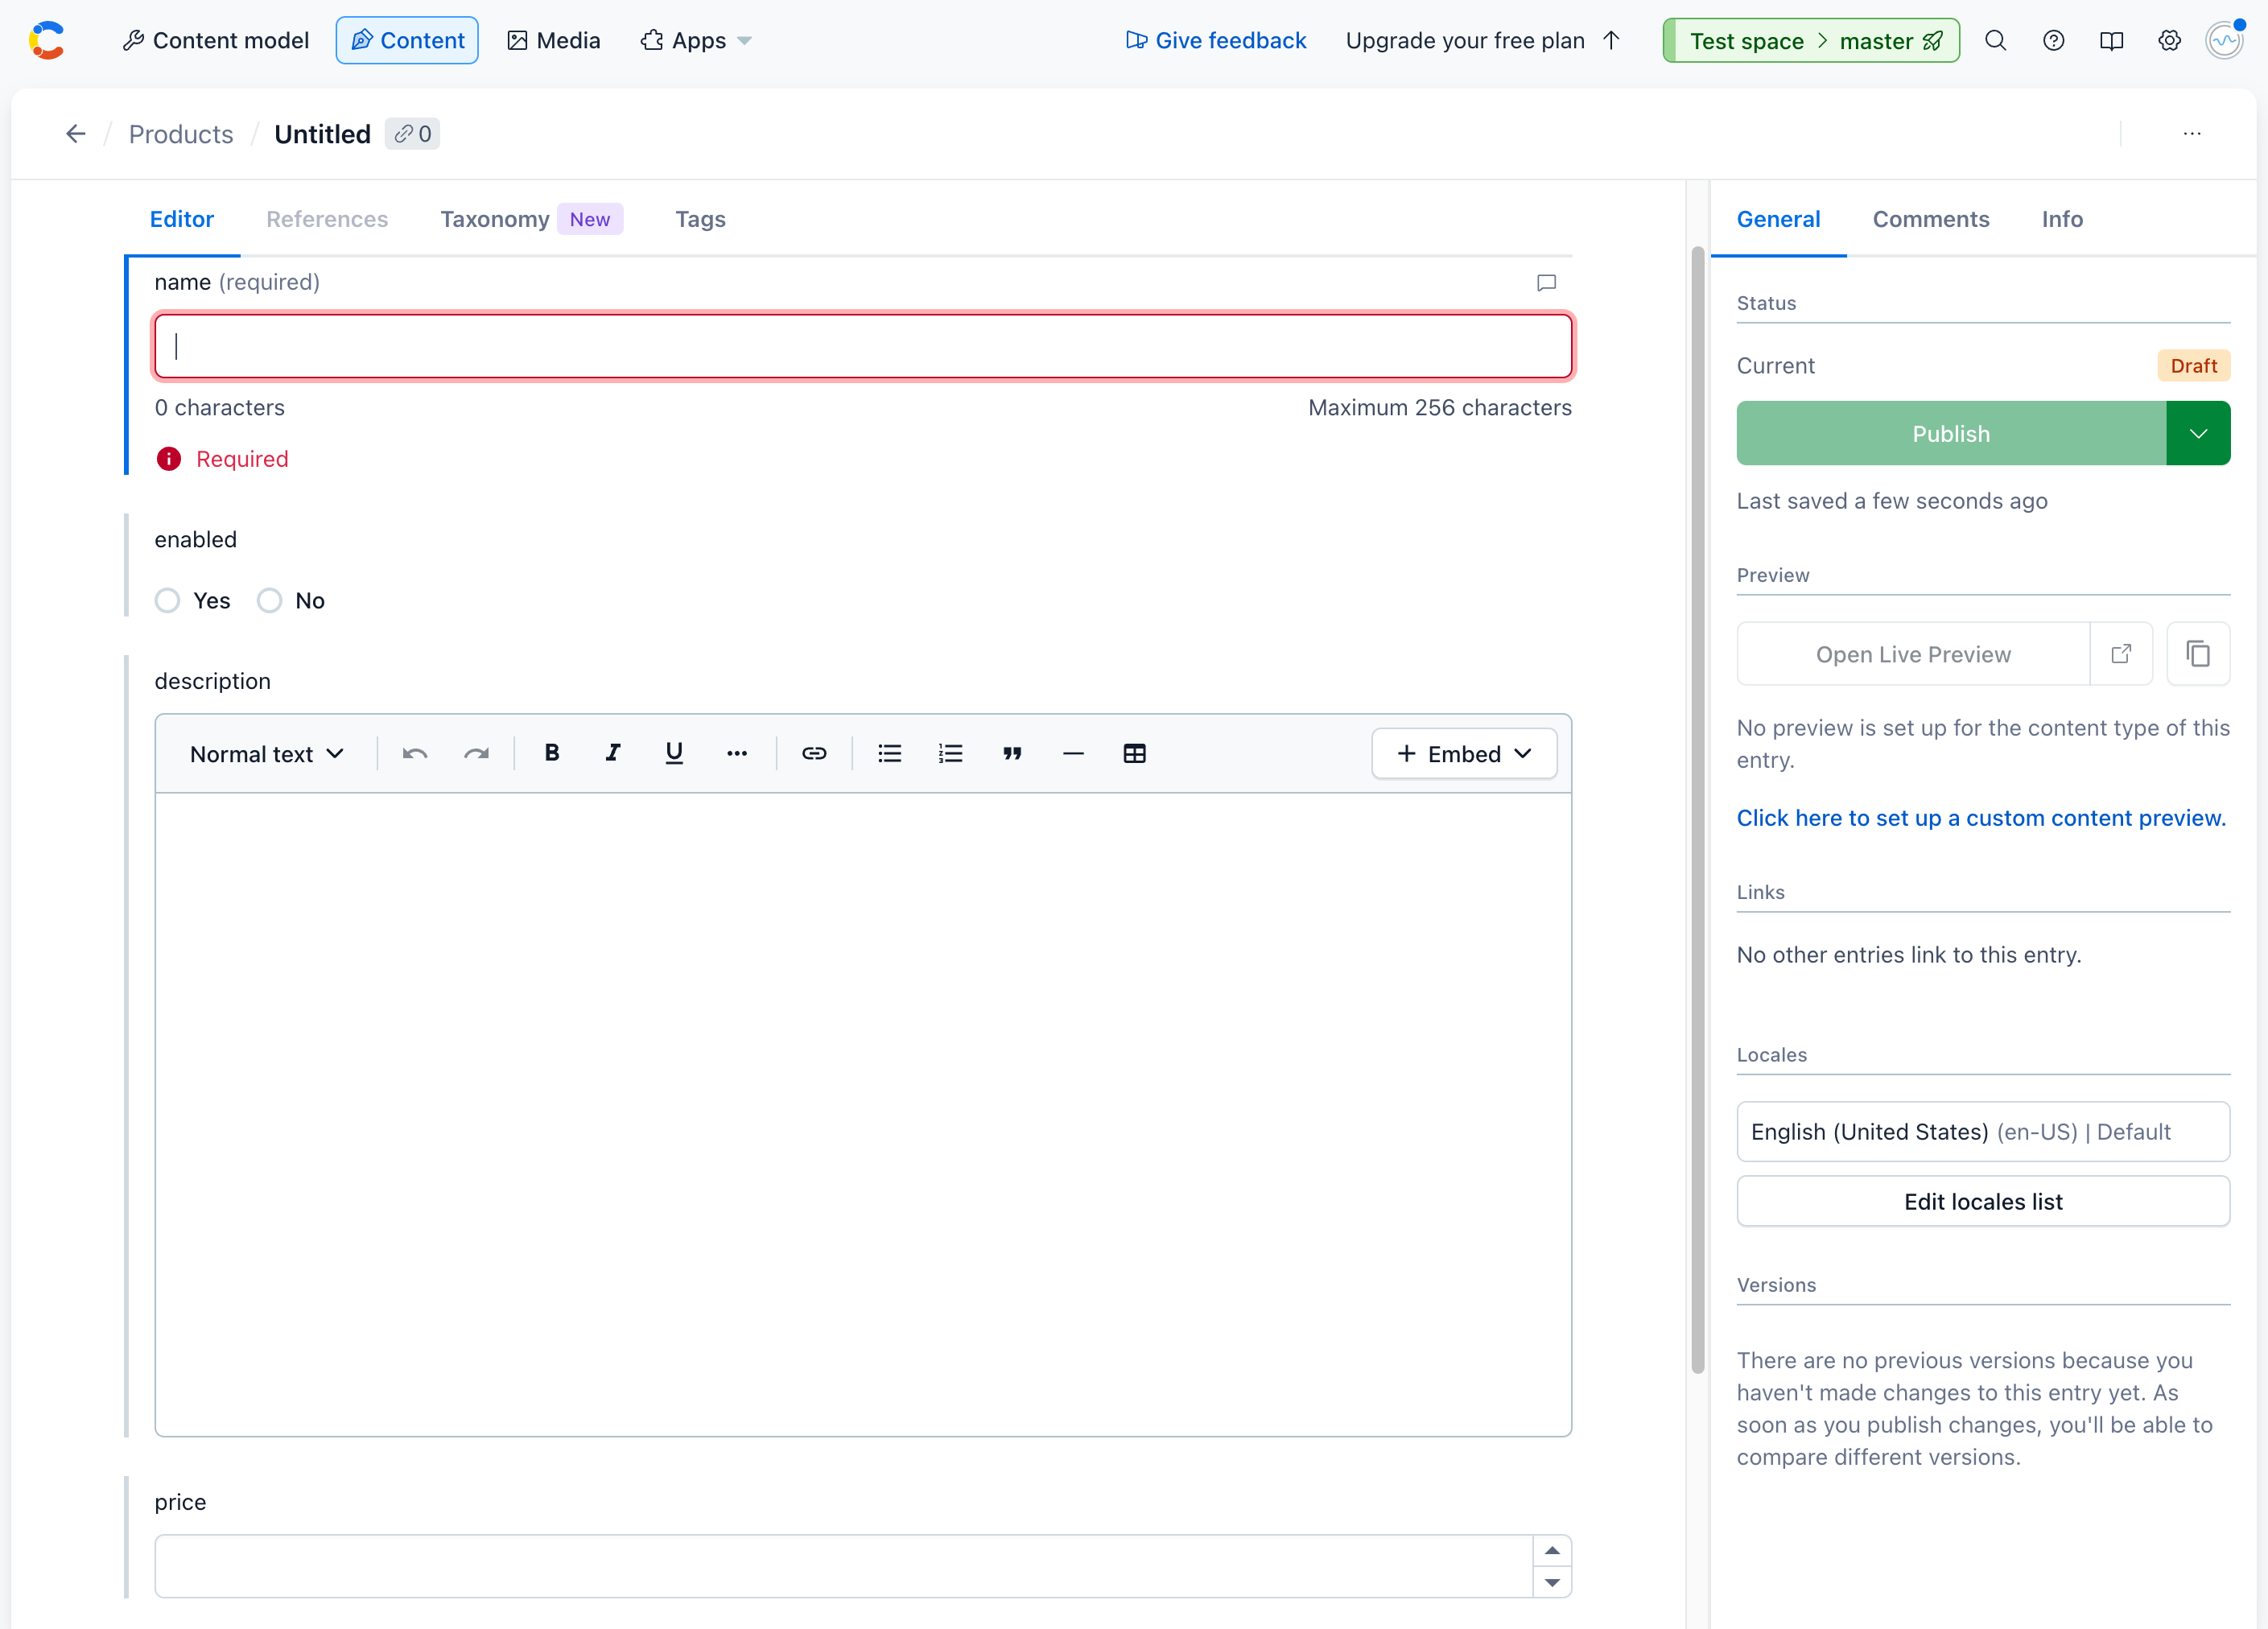Insert a hyperlink in description
The image size is (2268, 1629).
coord(814,753)
